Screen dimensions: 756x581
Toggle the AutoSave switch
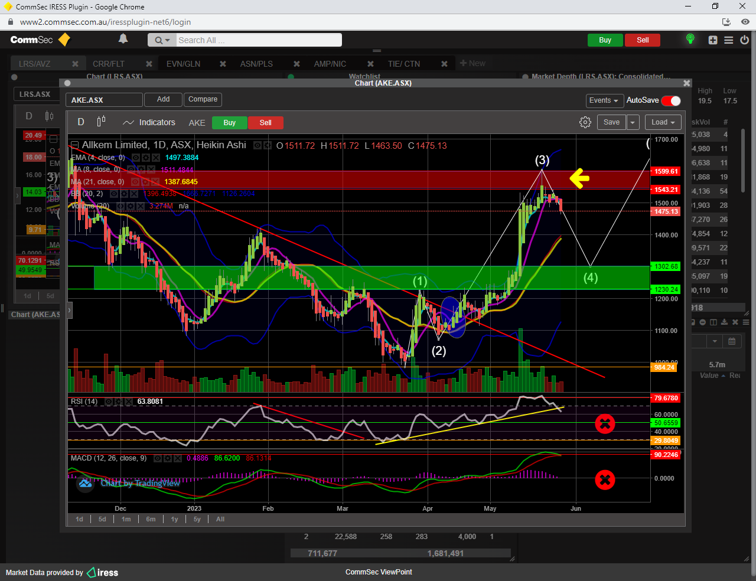(x=671, y=100)
